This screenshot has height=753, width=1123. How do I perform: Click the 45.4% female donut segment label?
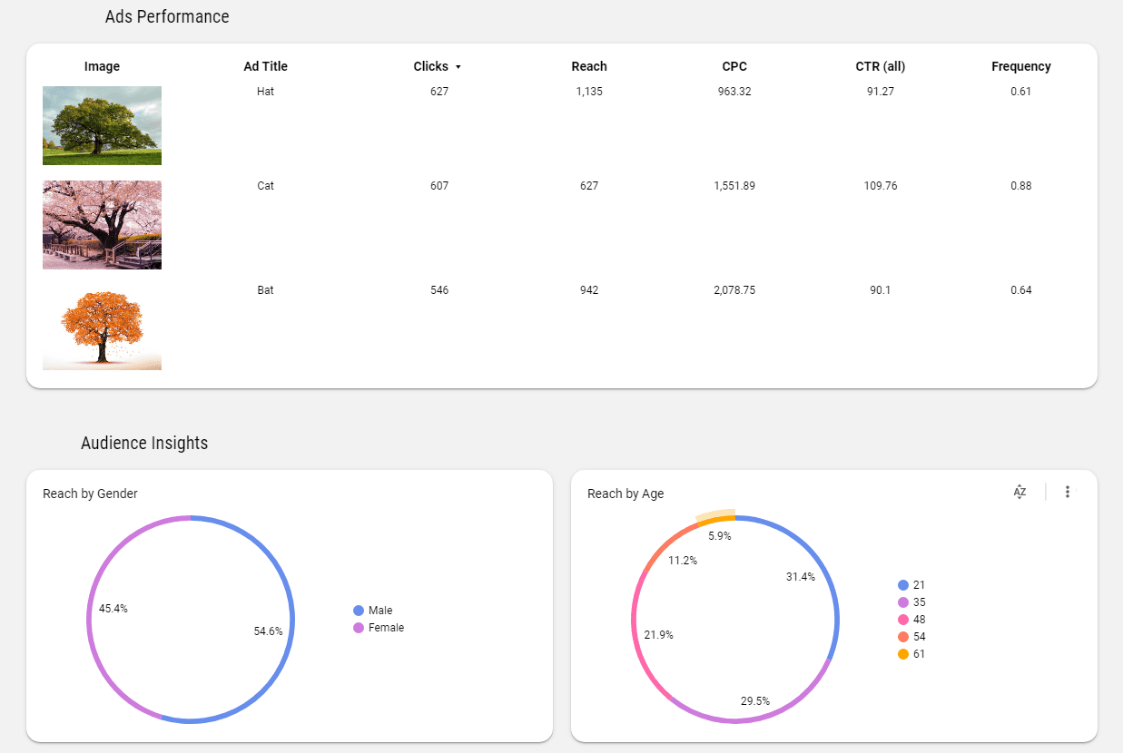coord(113,609)
